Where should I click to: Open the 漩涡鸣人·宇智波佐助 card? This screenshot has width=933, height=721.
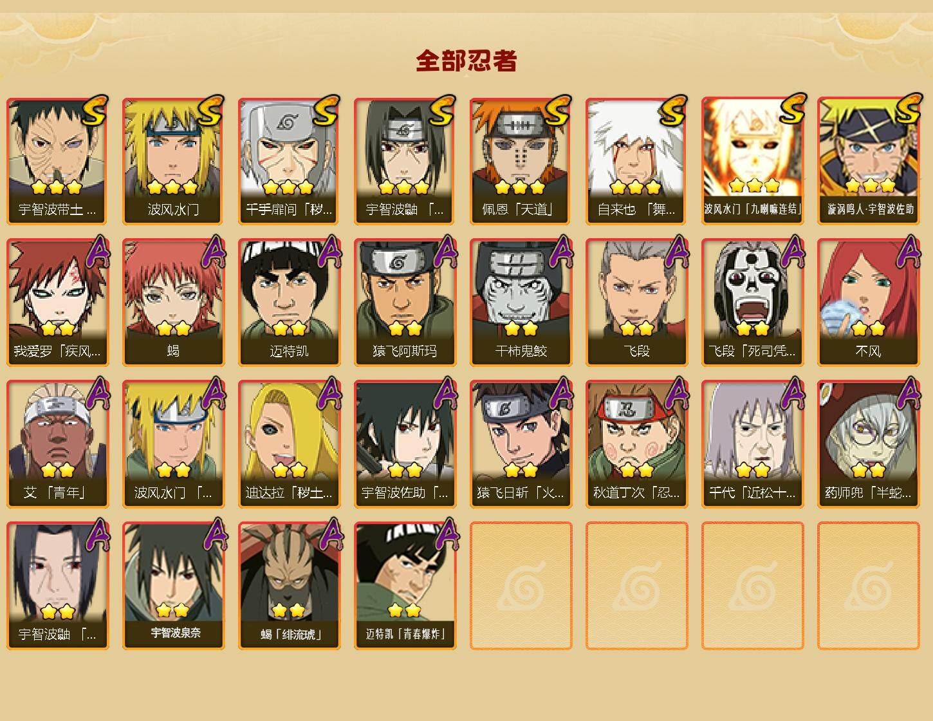click(x=868, y=161)
